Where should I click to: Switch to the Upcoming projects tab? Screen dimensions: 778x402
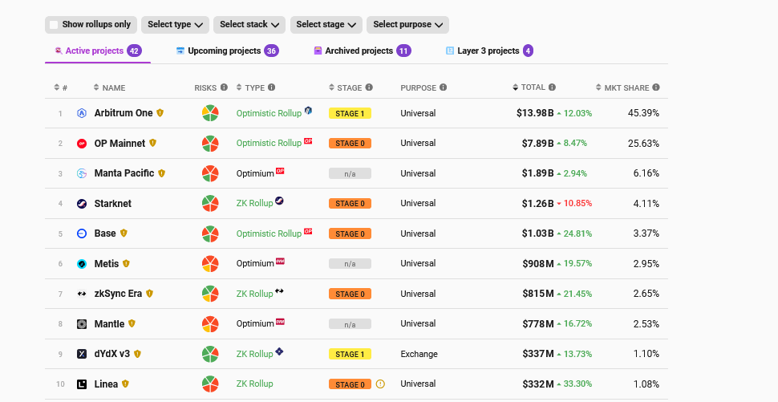tap(224, 51)
